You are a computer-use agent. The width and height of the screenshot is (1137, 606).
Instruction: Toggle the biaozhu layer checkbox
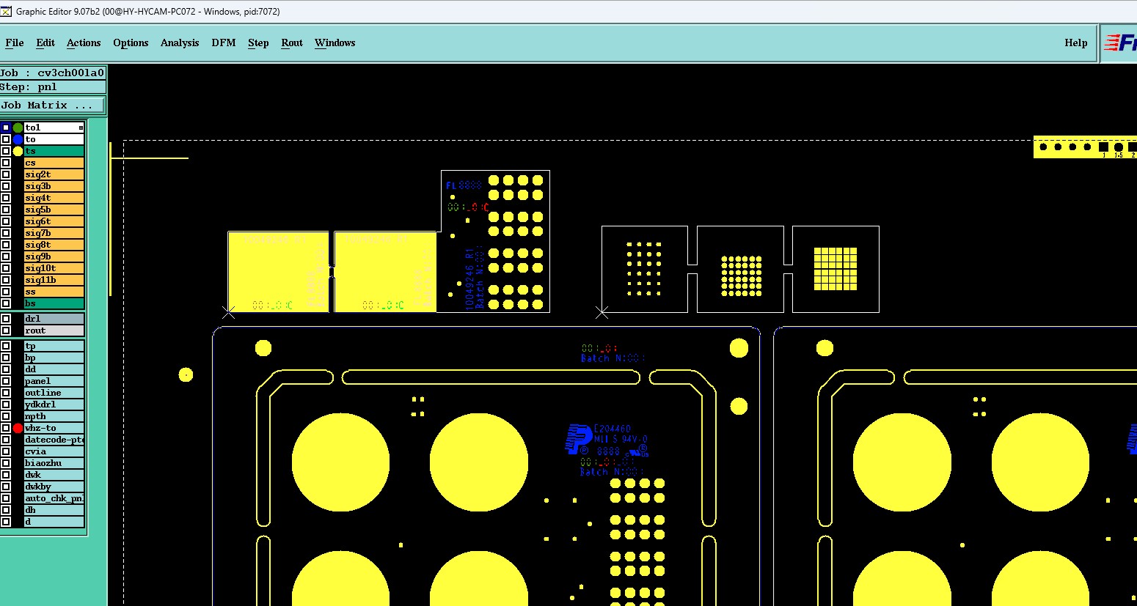[x=6, y=463]
